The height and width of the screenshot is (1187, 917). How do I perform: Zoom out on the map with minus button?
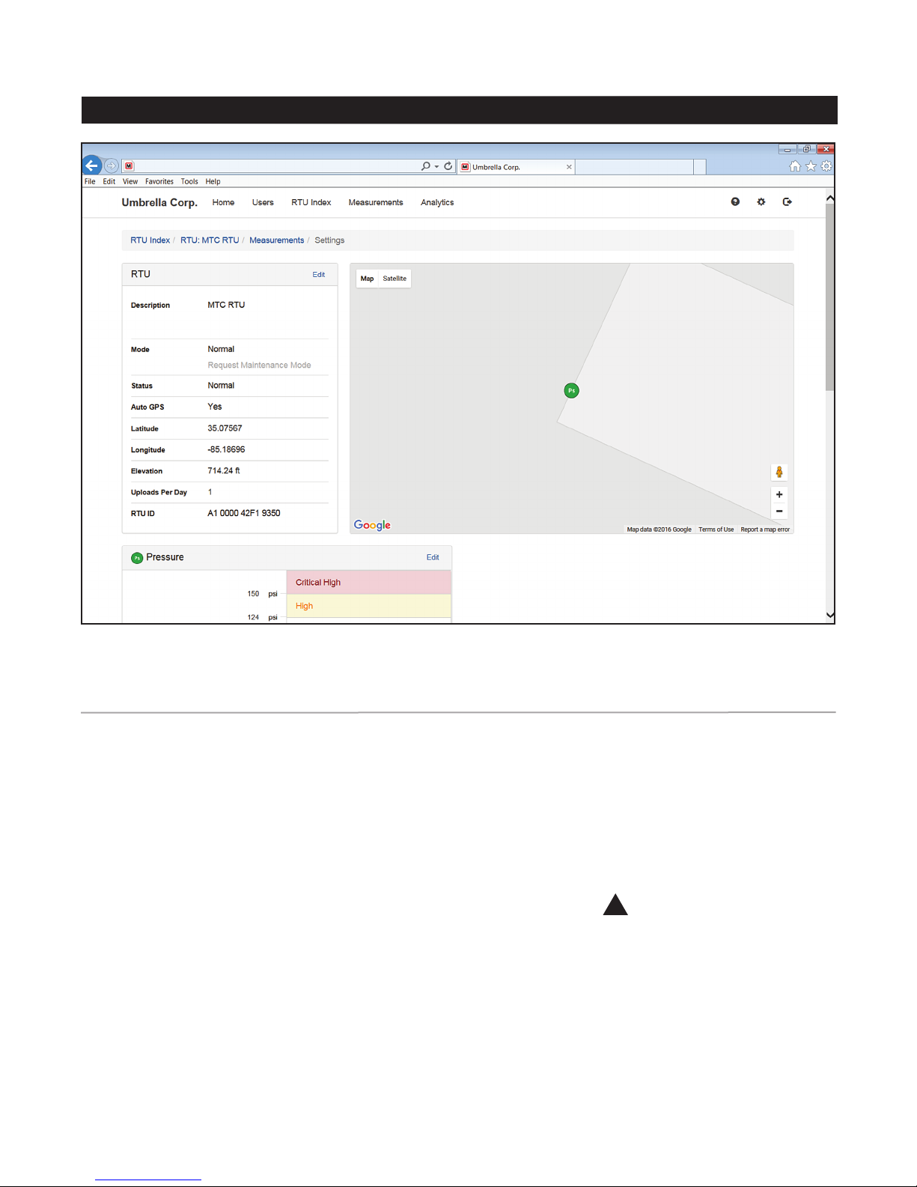(779, 511)
